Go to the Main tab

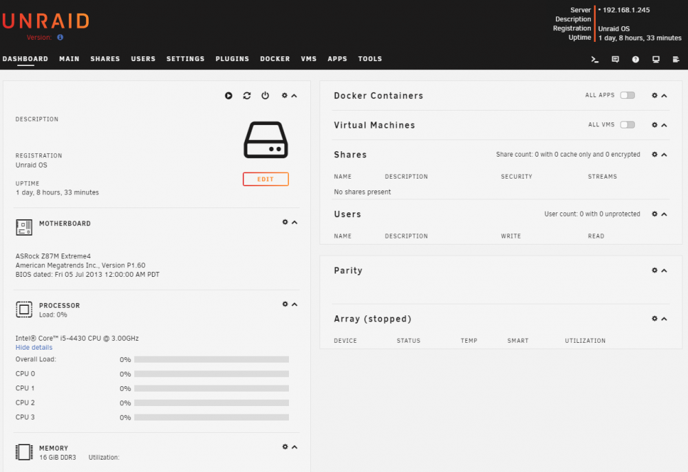69,58
